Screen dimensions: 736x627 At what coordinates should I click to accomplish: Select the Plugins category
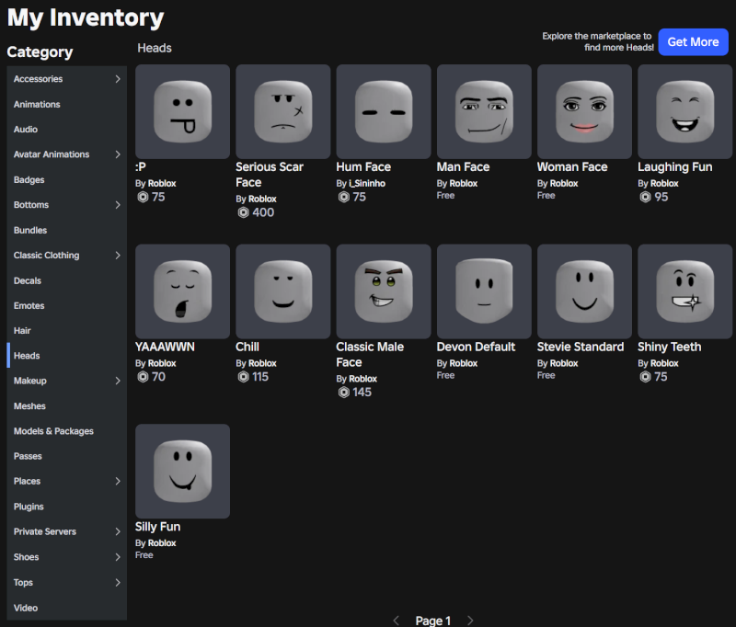coord(66,507)
